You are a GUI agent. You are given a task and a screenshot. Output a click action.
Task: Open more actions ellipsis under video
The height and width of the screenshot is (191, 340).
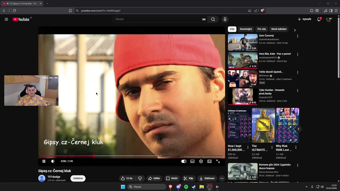(222, 178)
